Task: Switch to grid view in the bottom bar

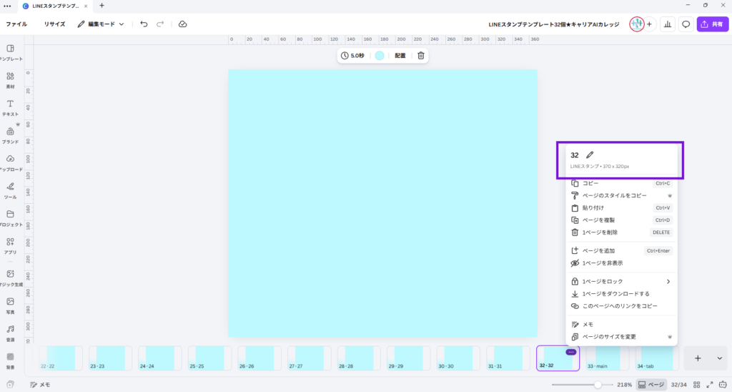Action: pyautogui.click(x=695, y=384)
